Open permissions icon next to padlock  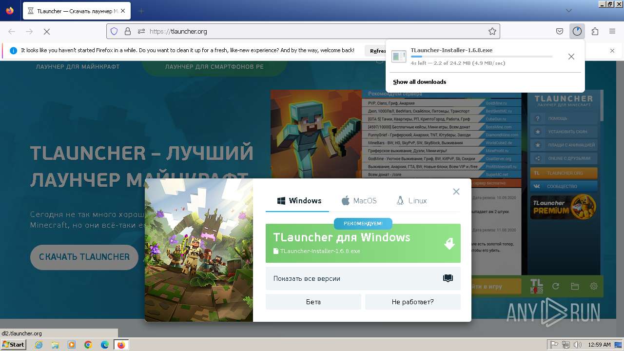[x=141, y=31]
